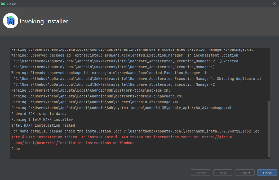Click the Previous button
Viewport: 279px width, 180px height.
(200, 173)
